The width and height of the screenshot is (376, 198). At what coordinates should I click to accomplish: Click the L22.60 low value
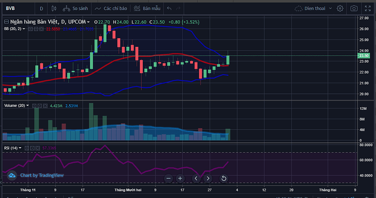point(138,22)
